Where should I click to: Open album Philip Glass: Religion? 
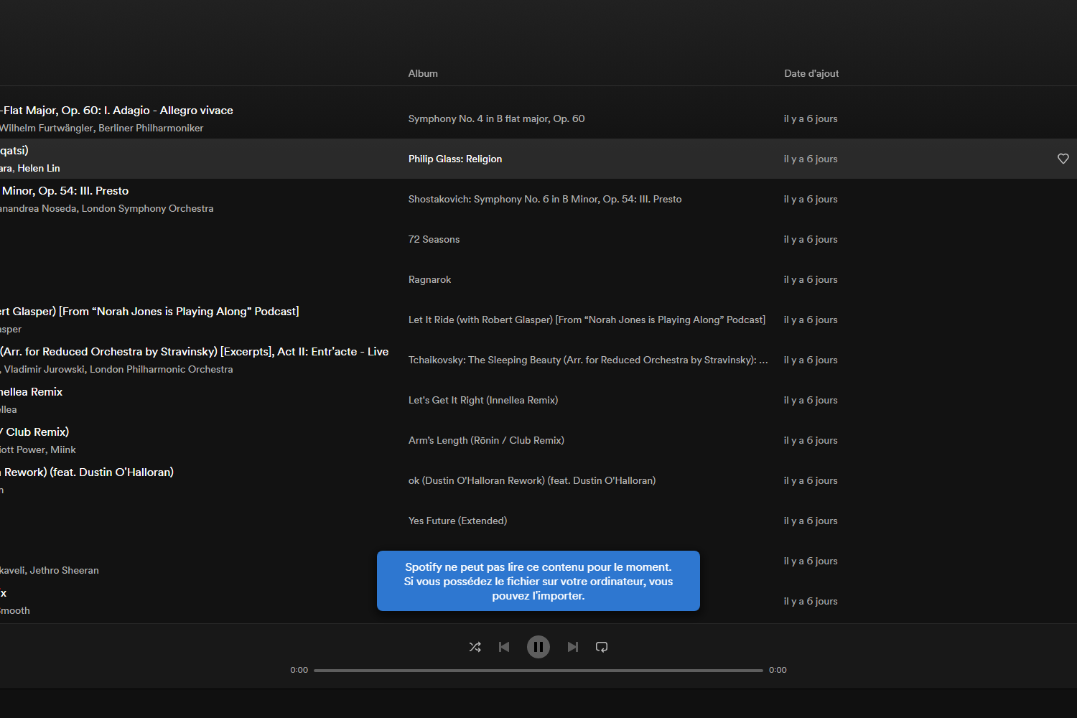pos(455,159)
